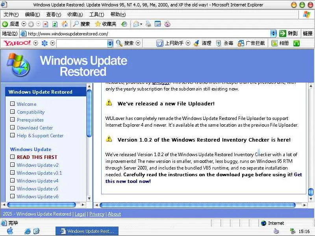
Task: Open the 上网助手 dropdown arrow
Action: click(x=188, y=43)
